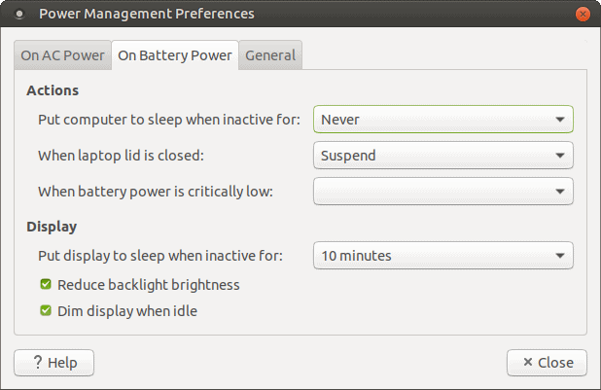Click the X icon on Close button
Viewport: 601px width, 390px height.
(x=528, y=362)
